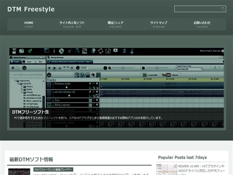Viewport: 233px width, 175px height.
Task: Click the save floppy disk icon in screenshot toolbar
Action: [14, 51]
